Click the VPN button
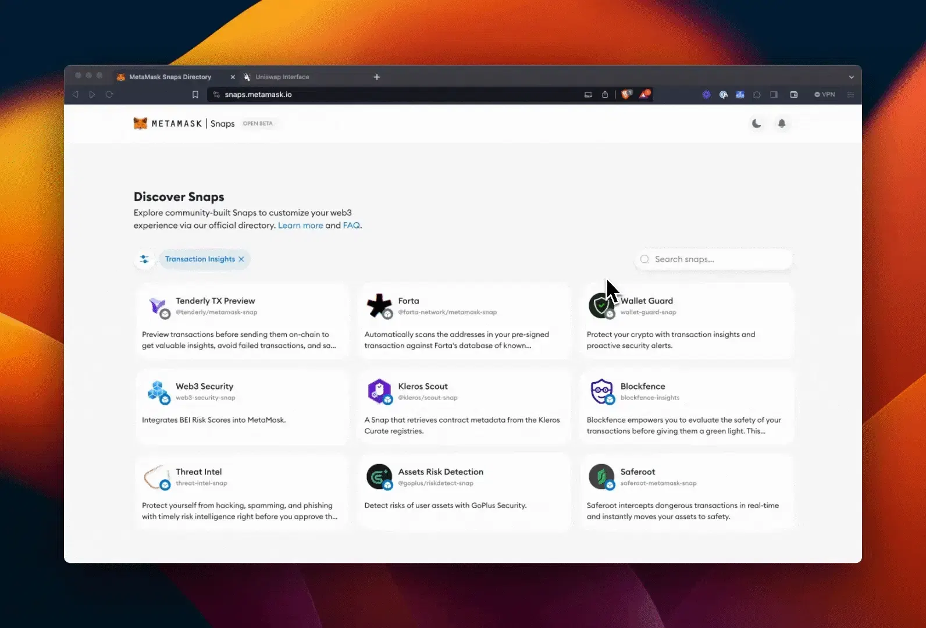 824,94
